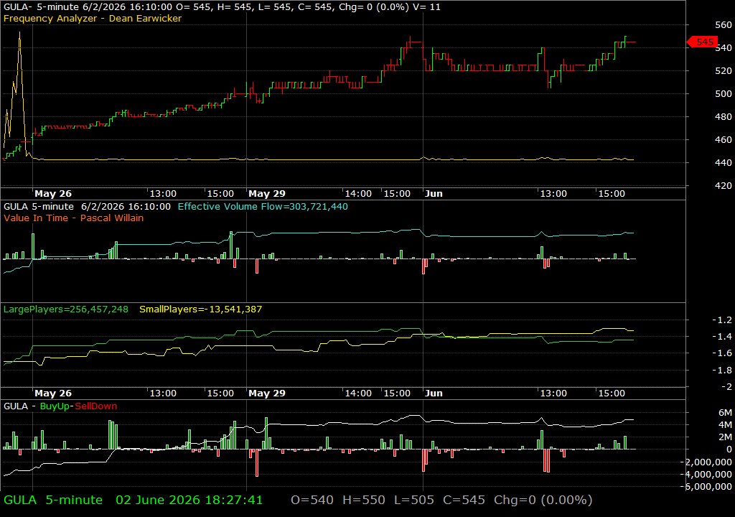Click the -1.8 axis value
The image size is (735, 517).
pos(722,370)
